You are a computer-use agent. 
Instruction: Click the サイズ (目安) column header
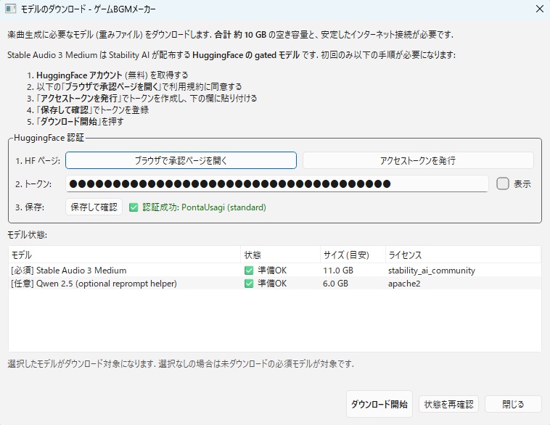click(x=353, y=255)
